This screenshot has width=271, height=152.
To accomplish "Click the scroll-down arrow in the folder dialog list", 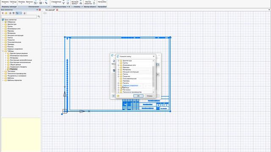I will pyautogui.click(x=153, y=92).
